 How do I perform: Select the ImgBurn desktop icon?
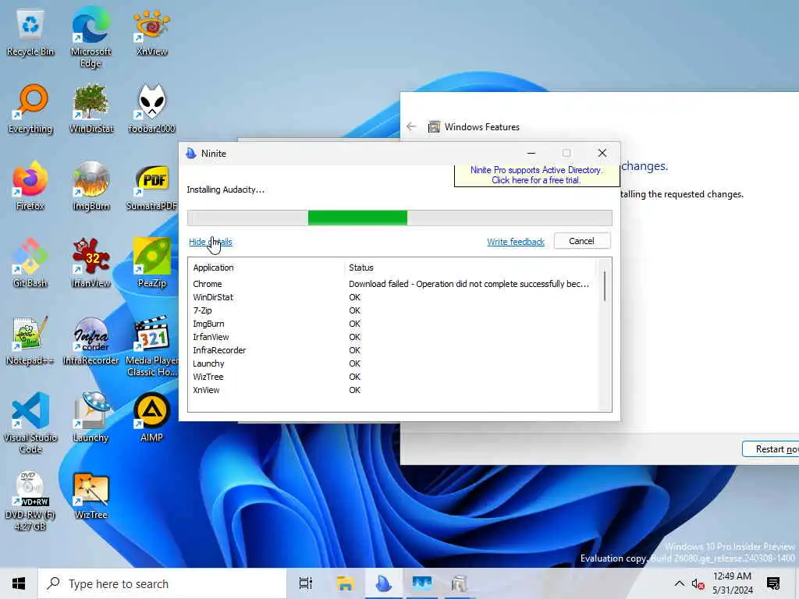point(91,186)
